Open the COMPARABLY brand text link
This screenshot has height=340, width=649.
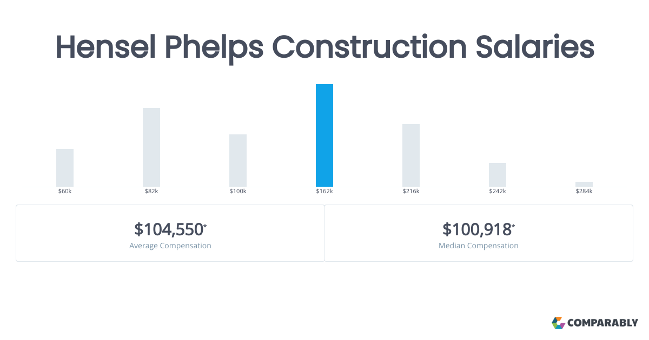click(603, 323)
